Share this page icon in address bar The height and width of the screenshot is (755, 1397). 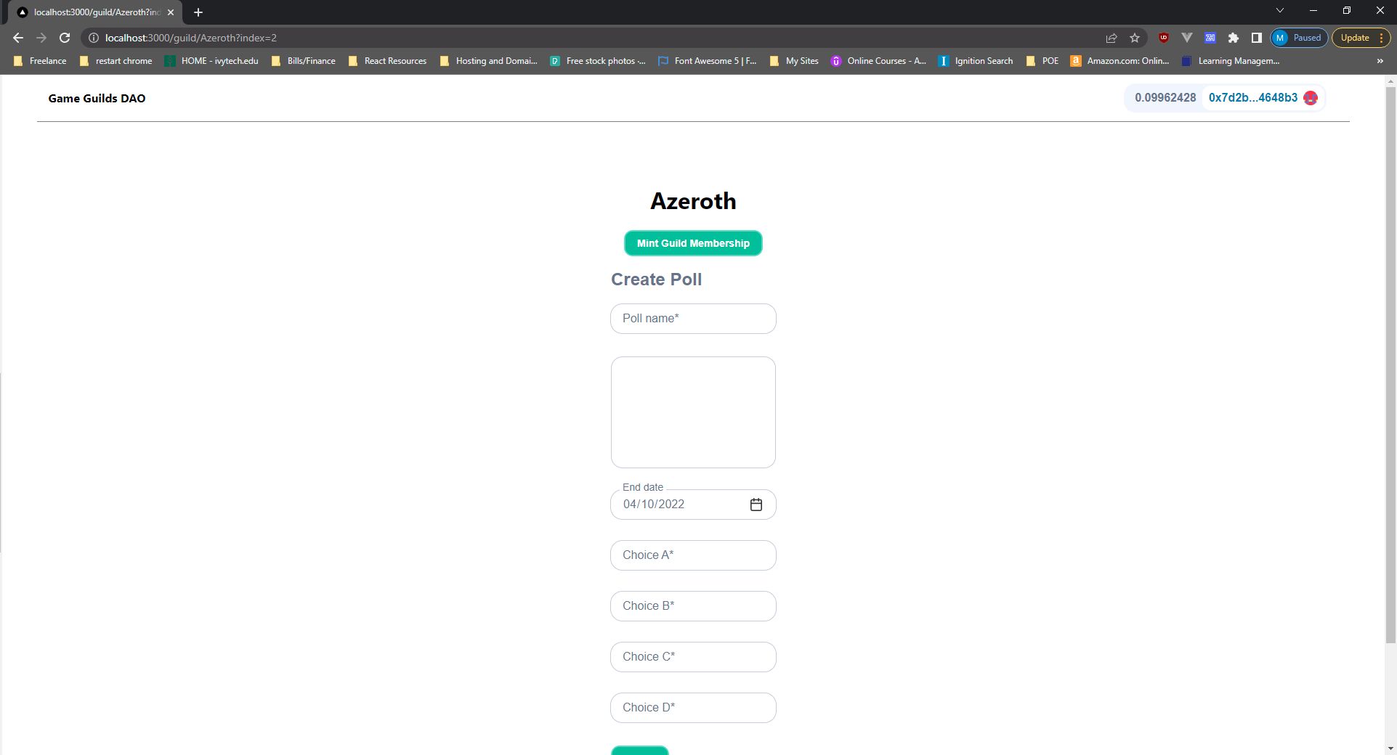[1111, 38]
